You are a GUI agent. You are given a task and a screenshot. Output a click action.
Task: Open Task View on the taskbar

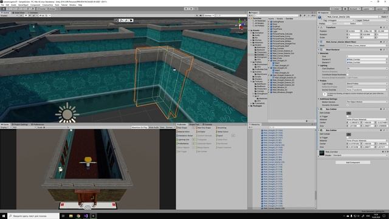tap(63, 216)
